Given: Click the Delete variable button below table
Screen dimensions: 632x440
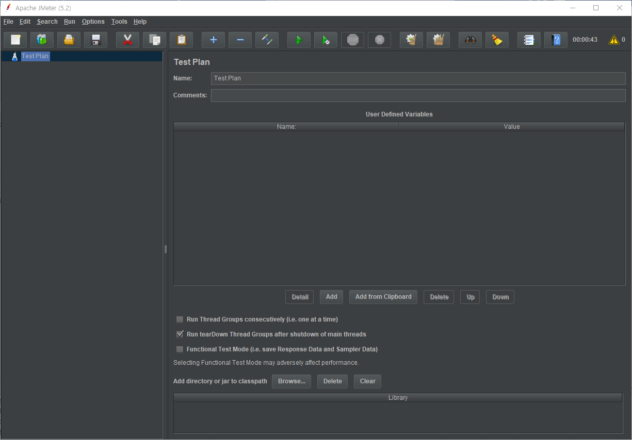Looking at the screenshot, I should tap(439, 297).
